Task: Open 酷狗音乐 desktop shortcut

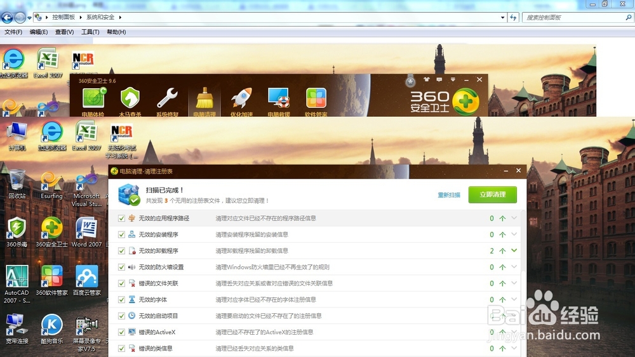Action: point(52,329)
